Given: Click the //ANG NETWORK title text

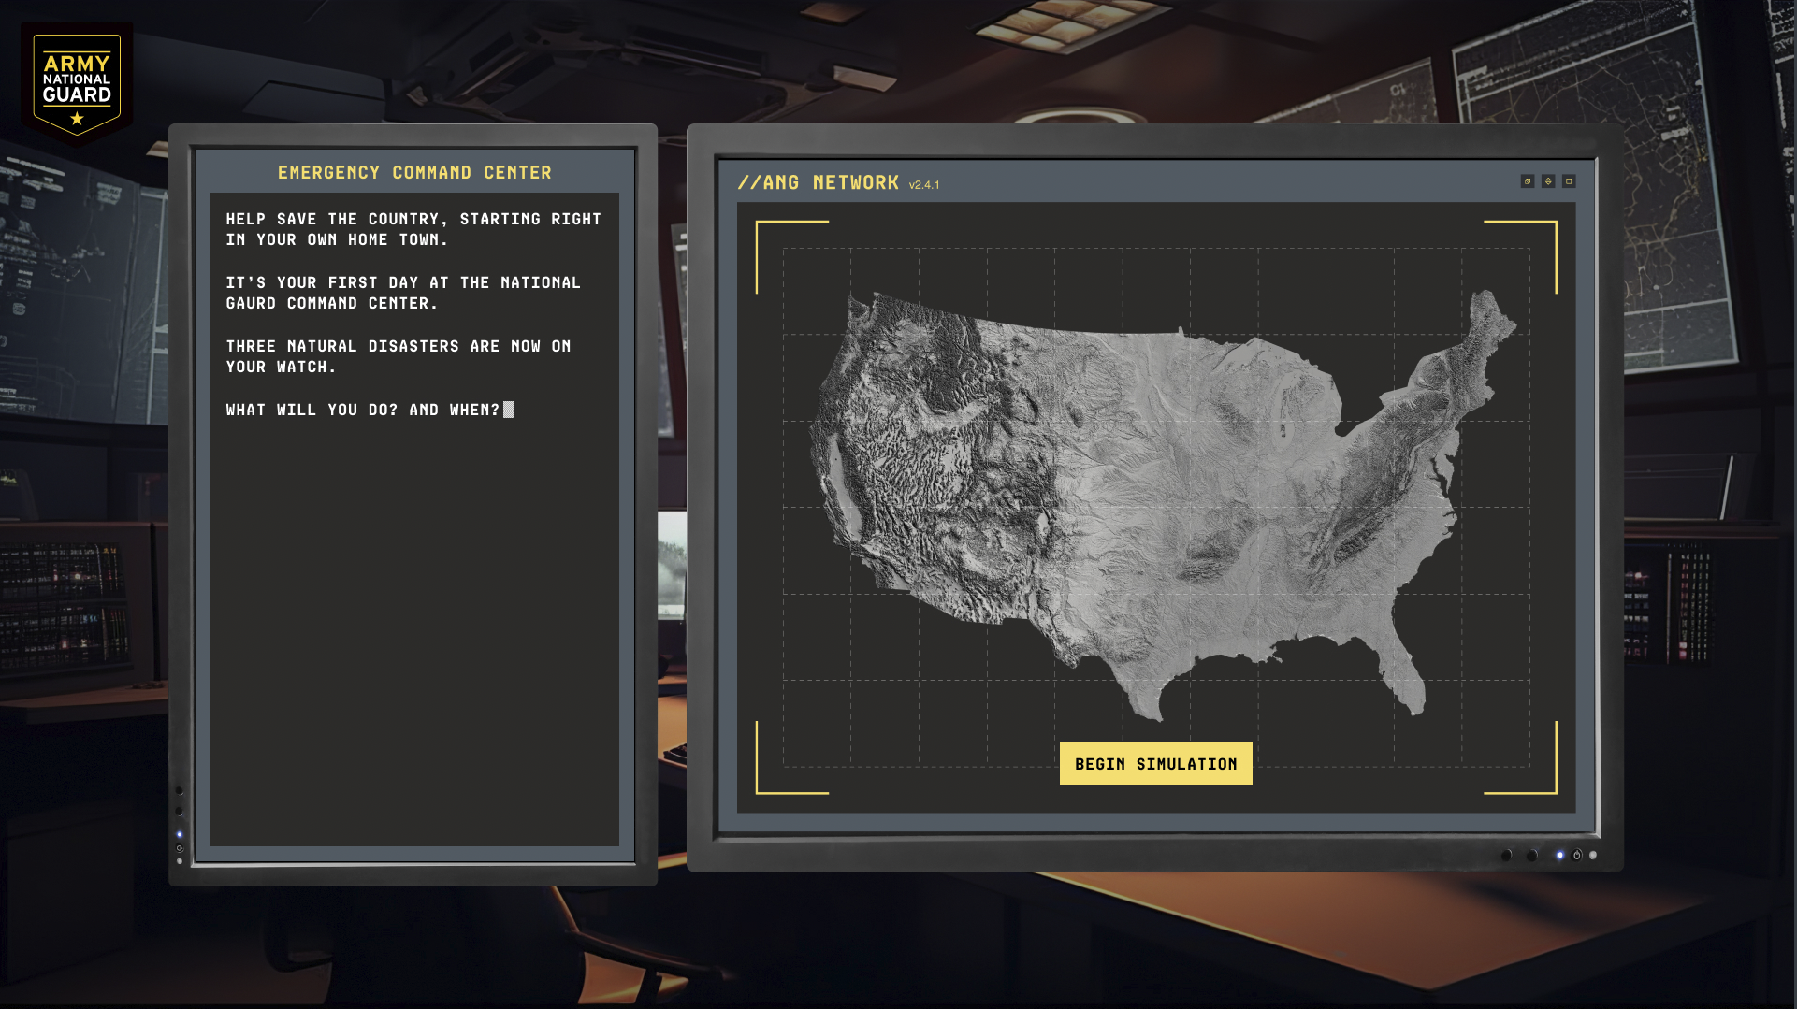Looking at the screenshot, I should [819, 182].
